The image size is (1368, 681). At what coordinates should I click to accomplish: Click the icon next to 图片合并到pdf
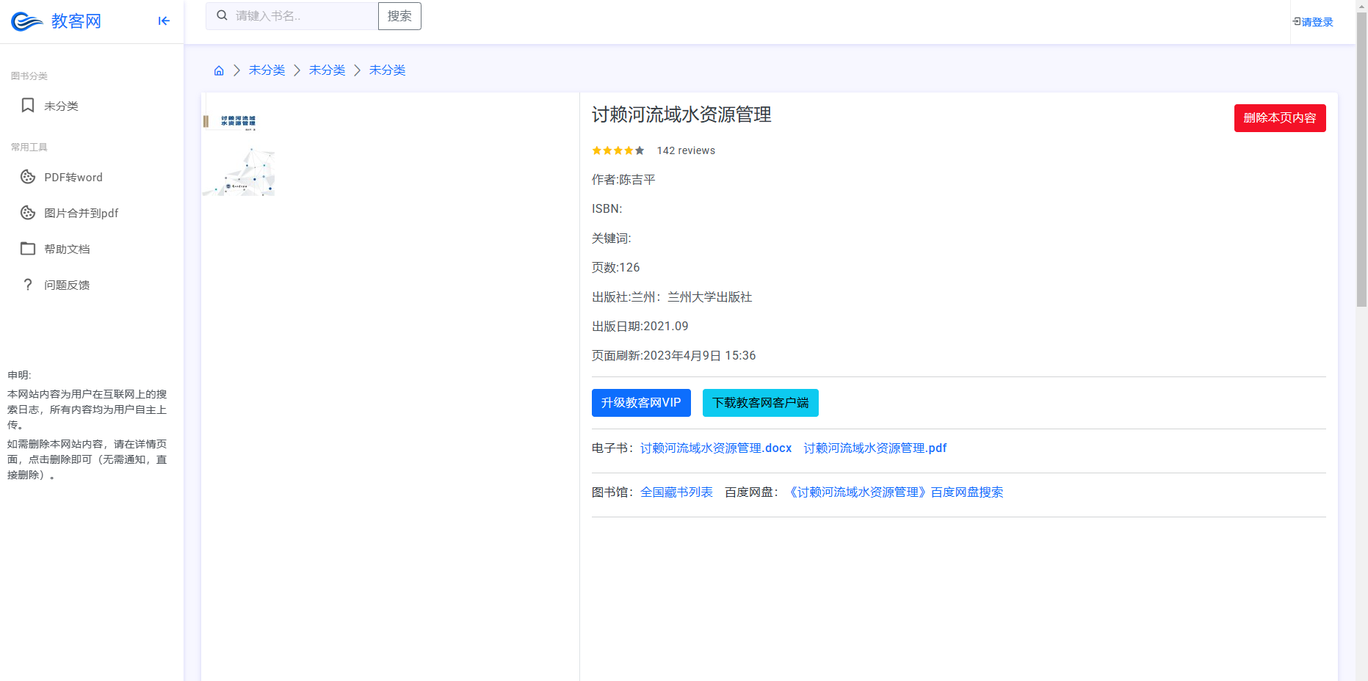(x=28, y=213)
